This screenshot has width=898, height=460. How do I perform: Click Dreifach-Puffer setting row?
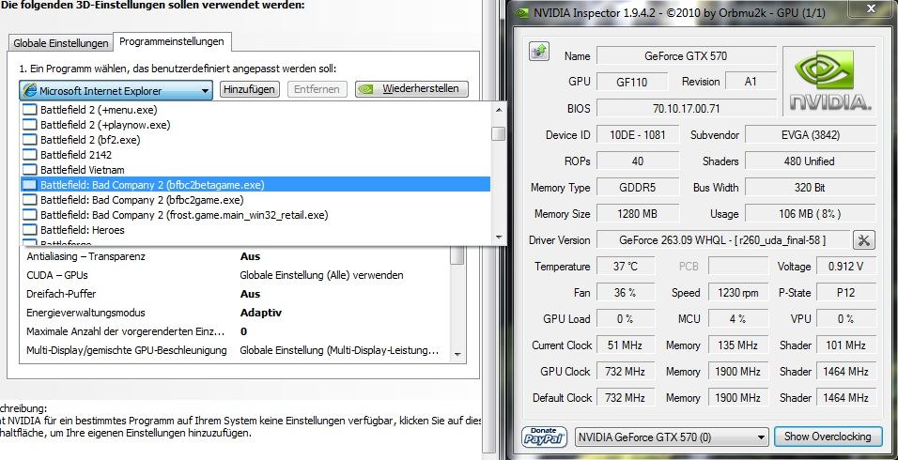point(235,294)
